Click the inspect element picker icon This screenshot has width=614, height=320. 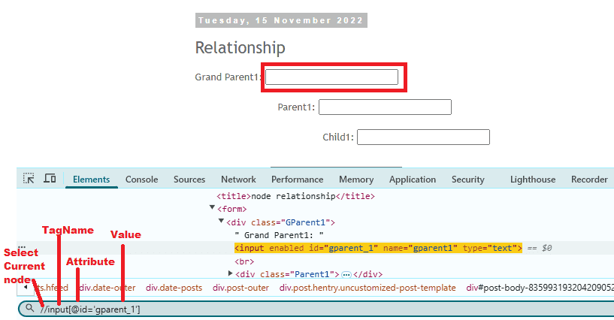coord(29,179)
